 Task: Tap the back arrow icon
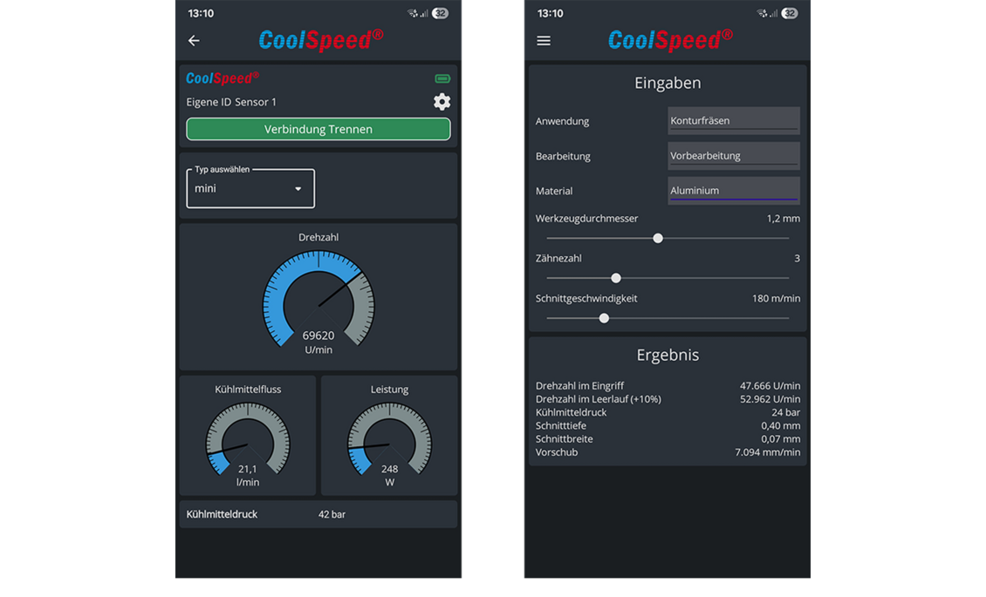[x=194, y=41]
